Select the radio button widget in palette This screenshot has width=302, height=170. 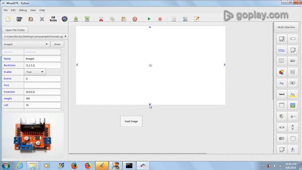click(293, 116)
